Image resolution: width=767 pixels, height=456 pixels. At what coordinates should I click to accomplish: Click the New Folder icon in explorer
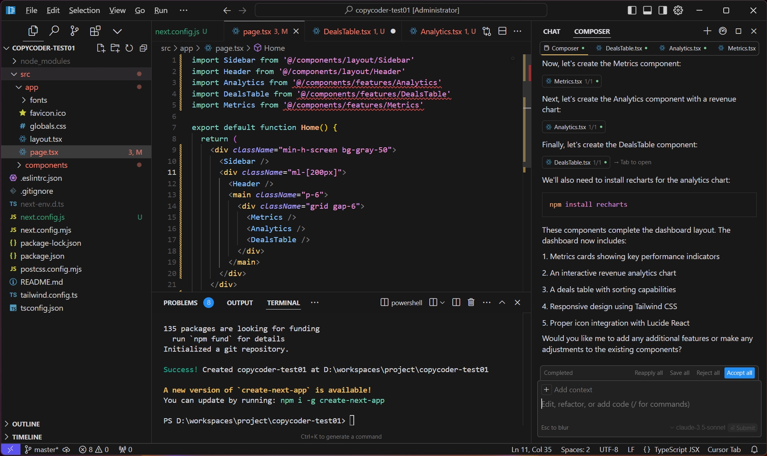(115, 48)
